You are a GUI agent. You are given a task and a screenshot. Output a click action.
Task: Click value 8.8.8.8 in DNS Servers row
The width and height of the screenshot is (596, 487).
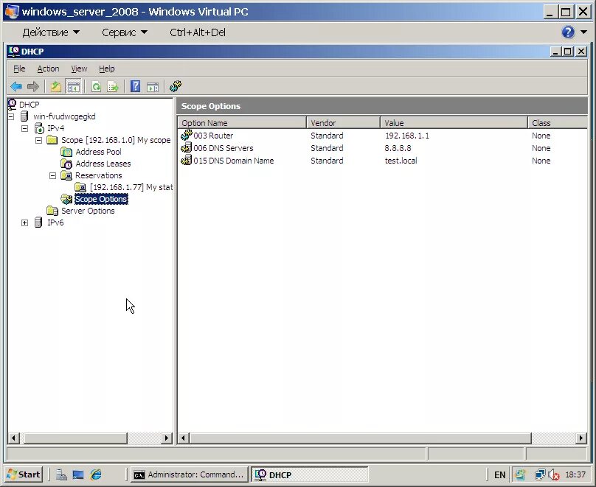coord(398,148)
